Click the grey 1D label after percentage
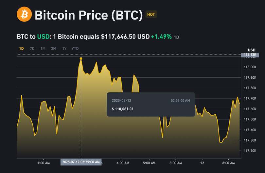 [176, 37]
